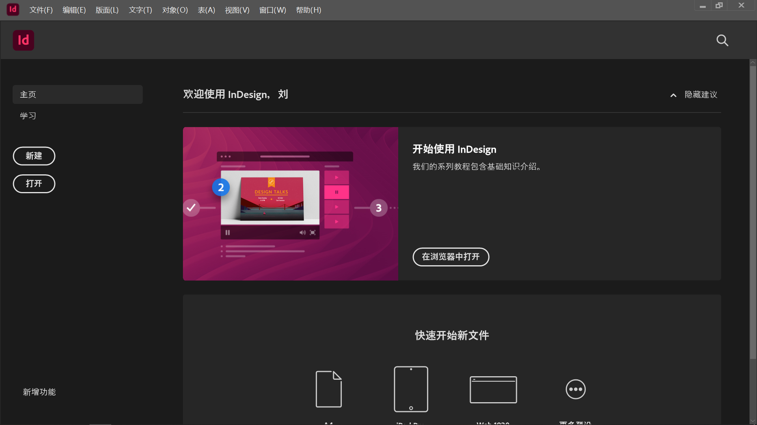Open the 文字(T) menu

(140, 10)
